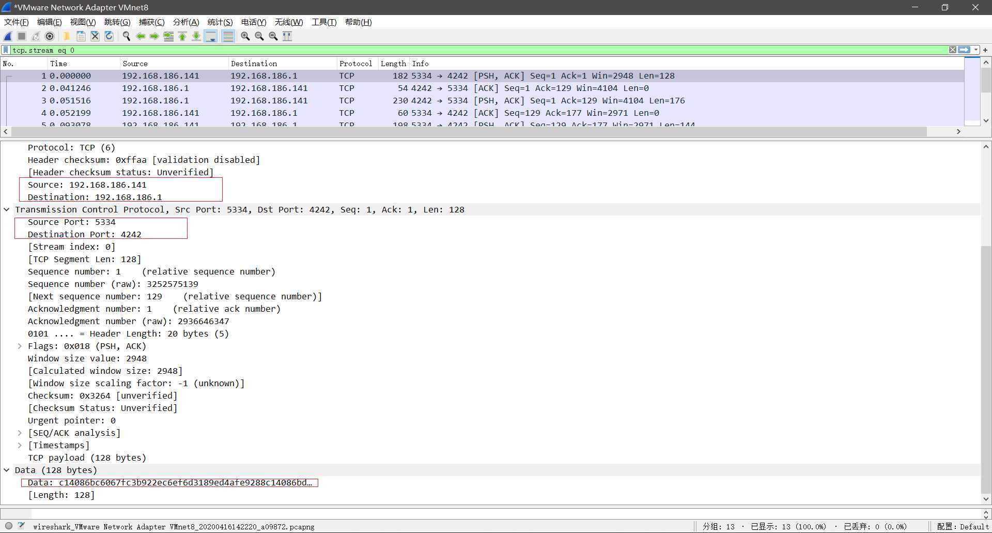Open the 文件(F) menu
Image resolution: width=992 pixels, height=533 pixels.
tap(17, 22)
